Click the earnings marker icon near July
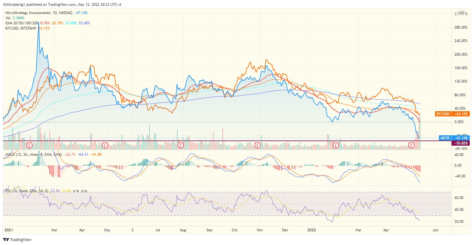474x245 pixels. point(181,146)
